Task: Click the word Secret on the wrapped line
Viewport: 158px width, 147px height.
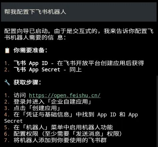Action: (13, 121)
